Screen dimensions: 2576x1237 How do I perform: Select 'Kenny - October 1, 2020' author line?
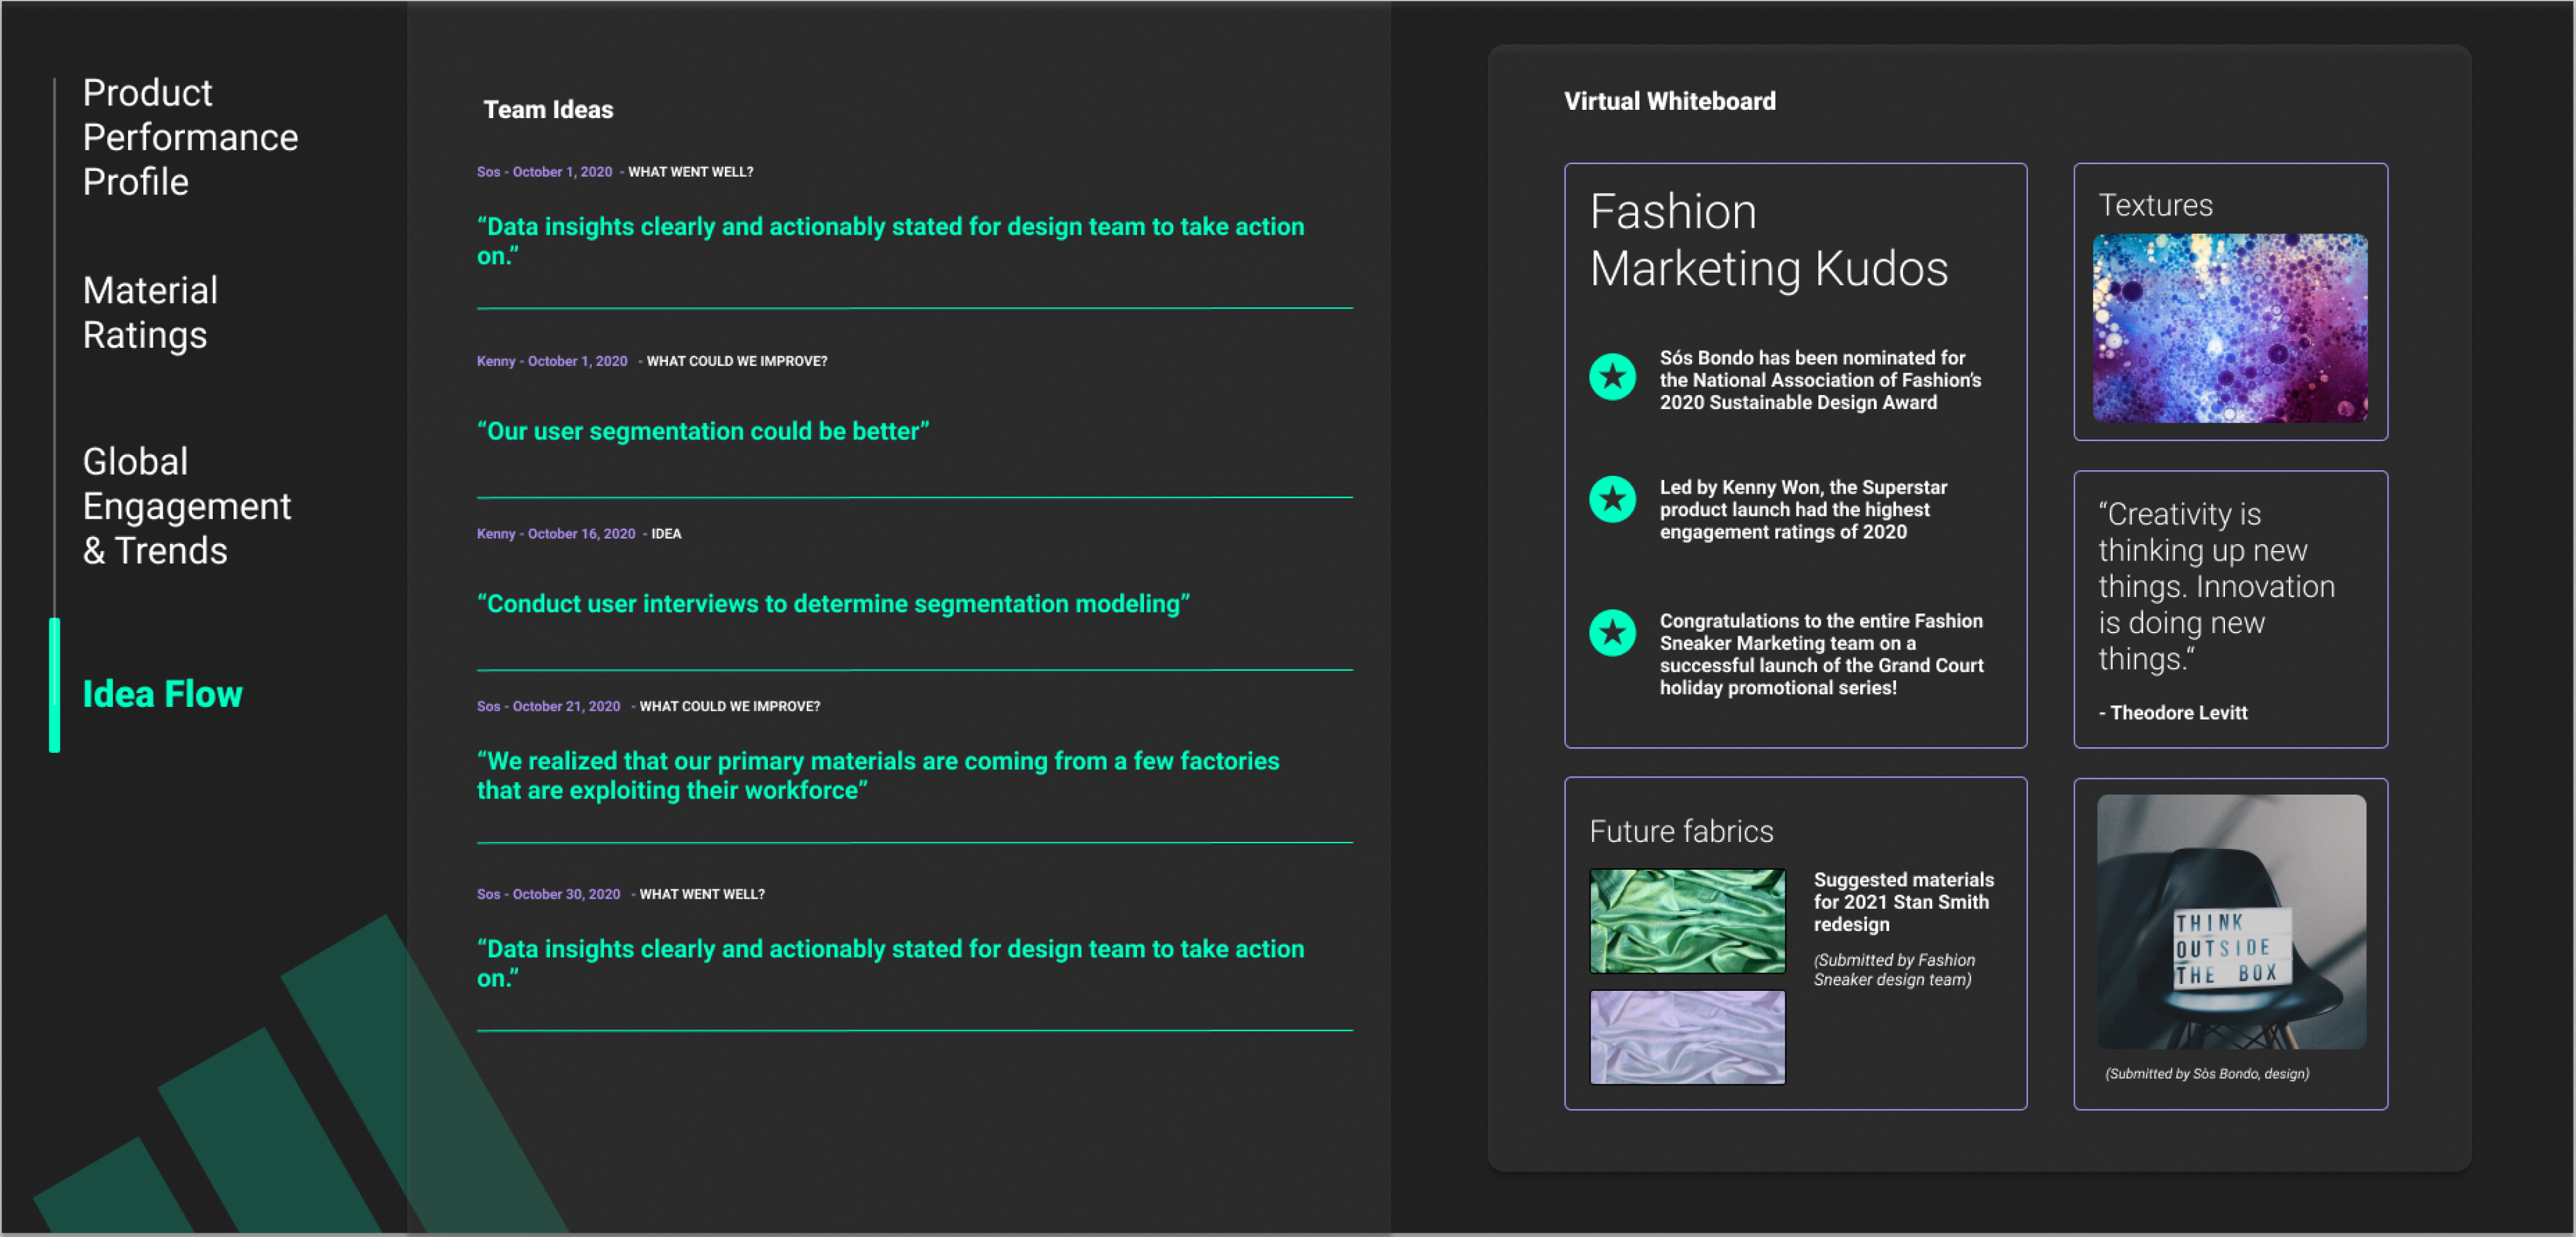click(x=552, y=361)
